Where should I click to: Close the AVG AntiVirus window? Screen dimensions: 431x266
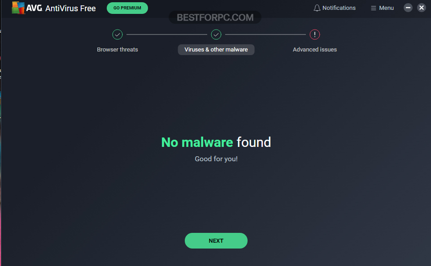pyautogui.click(x=422, y=8)
